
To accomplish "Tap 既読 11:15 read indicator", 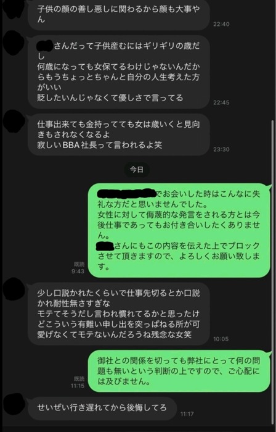I will pyautogui.click(x=78, y=383).
